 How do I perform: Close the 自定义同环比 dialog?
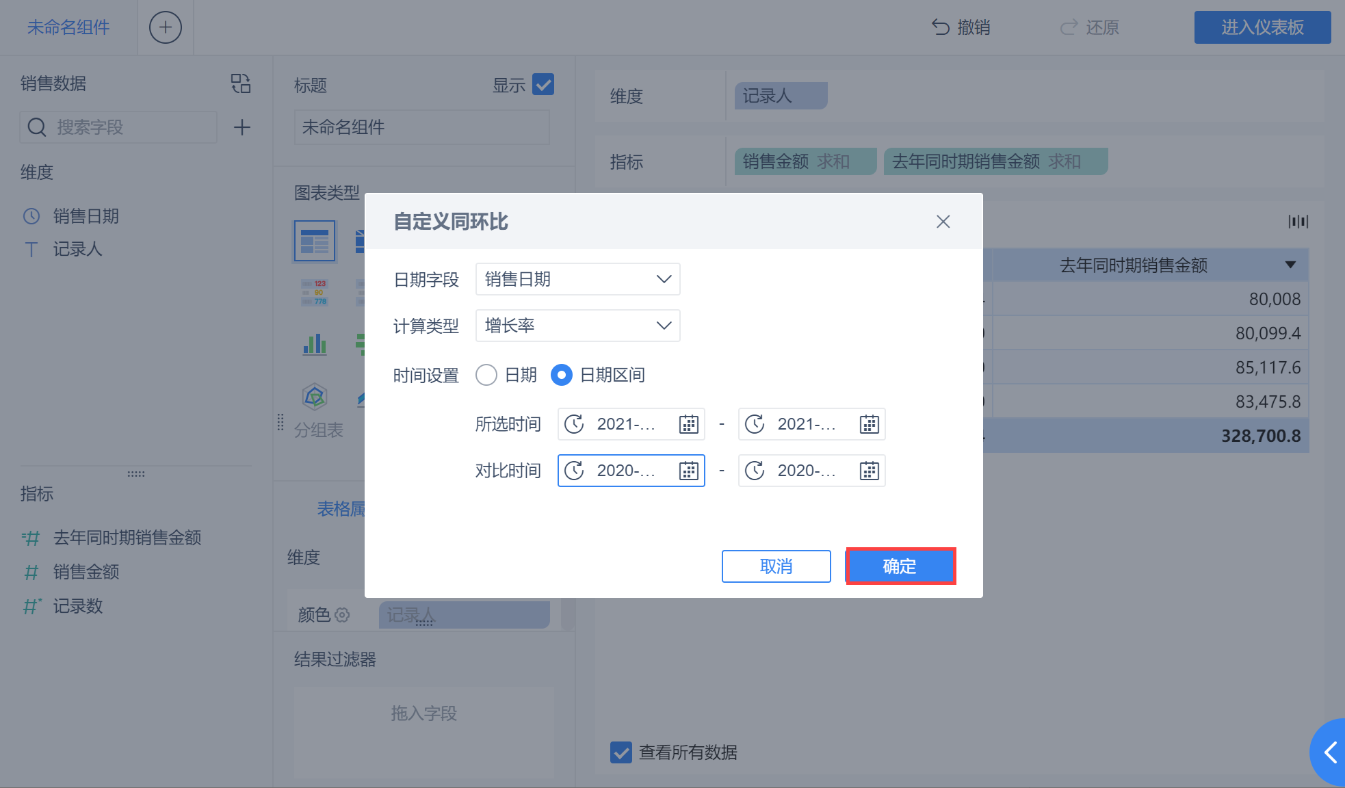point(943,222)
